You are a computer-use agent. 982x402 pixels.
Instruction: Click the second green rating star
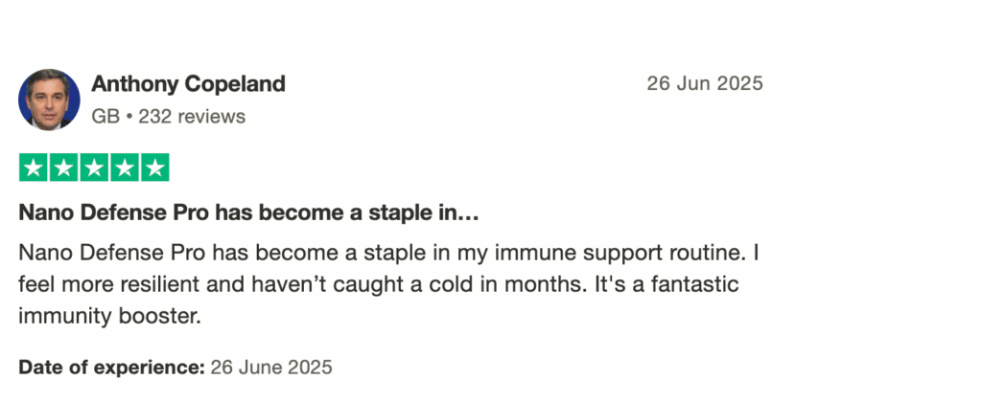(x=64, y=167)
